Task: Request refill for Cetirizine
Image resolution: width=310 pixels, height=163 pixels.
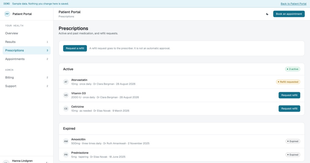Action: tap(289, 109)
